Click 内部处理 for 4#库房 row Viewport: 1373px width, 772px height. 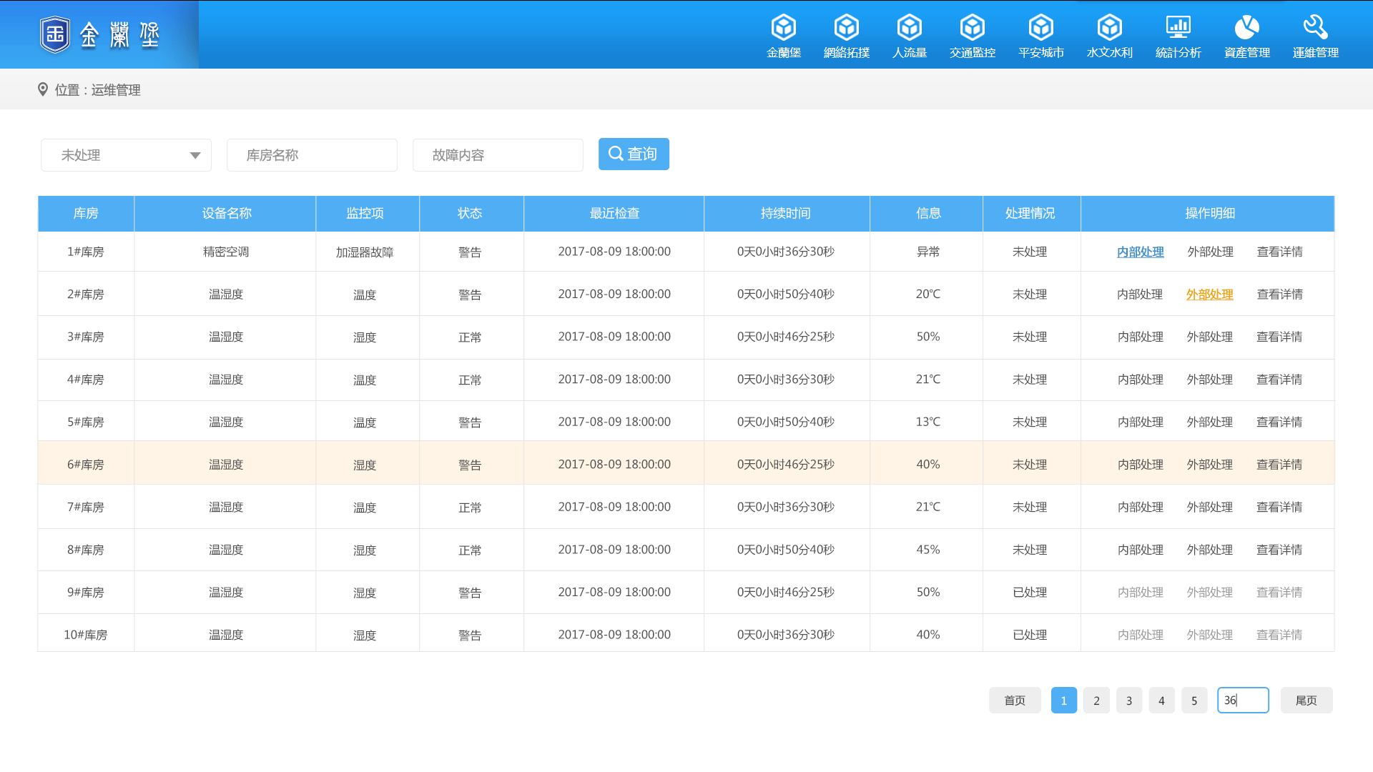click(1140, 380)
